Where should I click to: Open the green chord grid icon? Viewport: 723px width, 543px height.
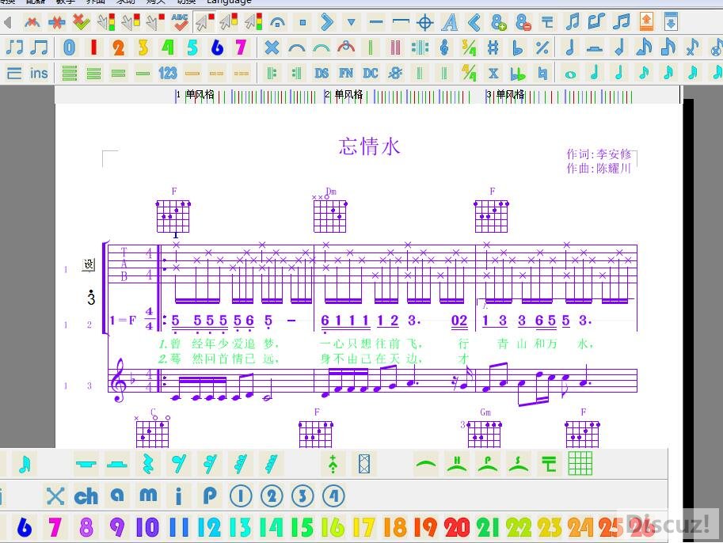point(580,464)
